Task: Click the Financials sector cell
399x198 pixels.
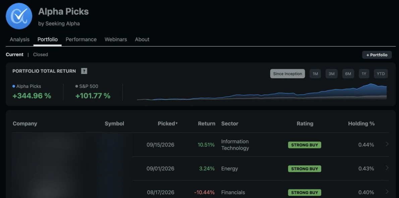Action: pyautogui.click(x=233, y=192)
